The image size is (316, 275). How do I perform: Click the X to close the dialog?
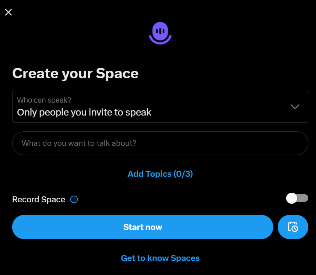click(8, 12)
